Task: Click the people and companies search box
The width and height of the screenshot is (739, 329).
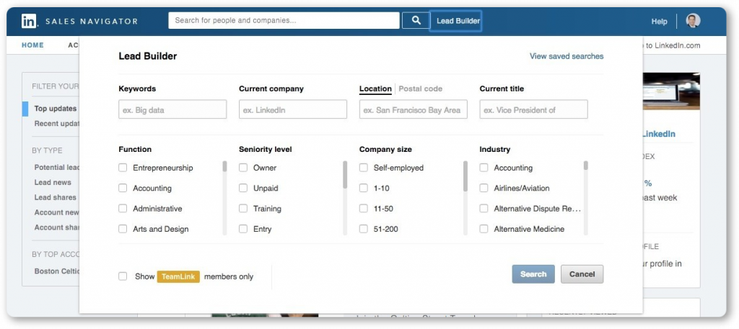Action: pyautogui.click(x=284, y=21)
